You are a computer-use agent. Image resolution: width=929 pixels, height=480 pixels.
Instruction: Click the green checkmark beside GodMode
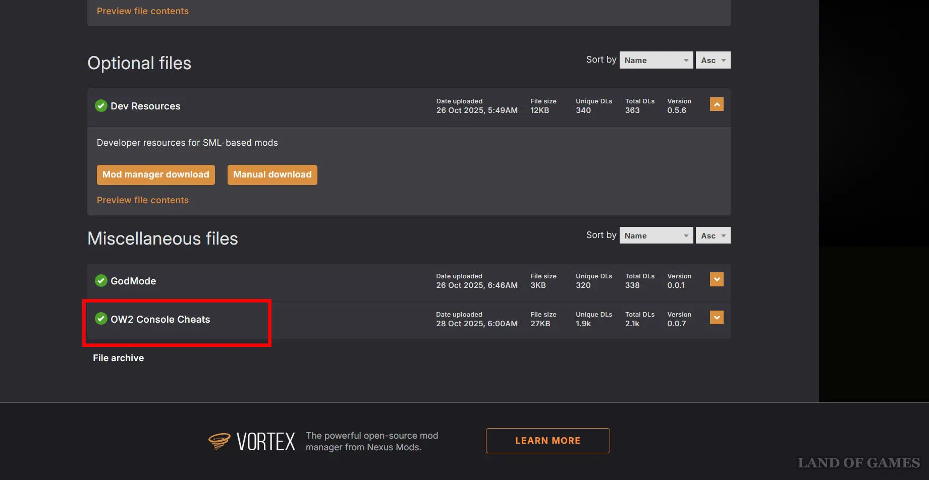[x=101, y=281]
